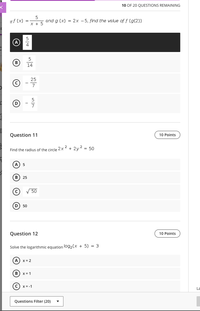Click the 10 Points badge on Question 11
Image resolution: width=200 pixels, height=311 pixels.
click(167, 135)
